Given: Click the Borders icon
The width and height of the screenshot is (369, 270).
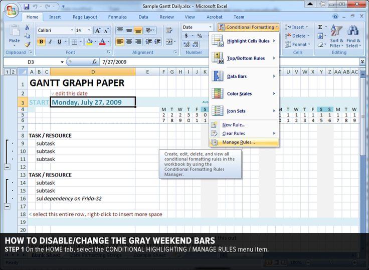Looking at the screenshot, I should tap(74, 42).
